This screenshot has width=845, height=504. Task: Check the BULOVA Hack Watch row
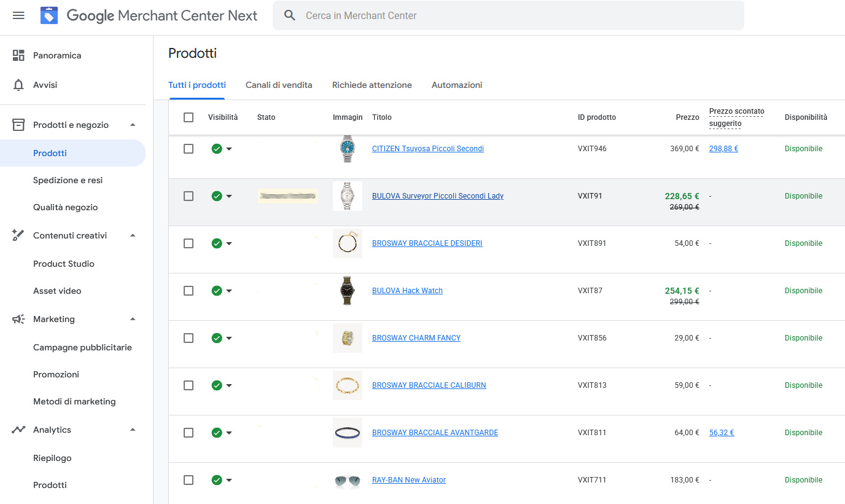coord(189,291)
